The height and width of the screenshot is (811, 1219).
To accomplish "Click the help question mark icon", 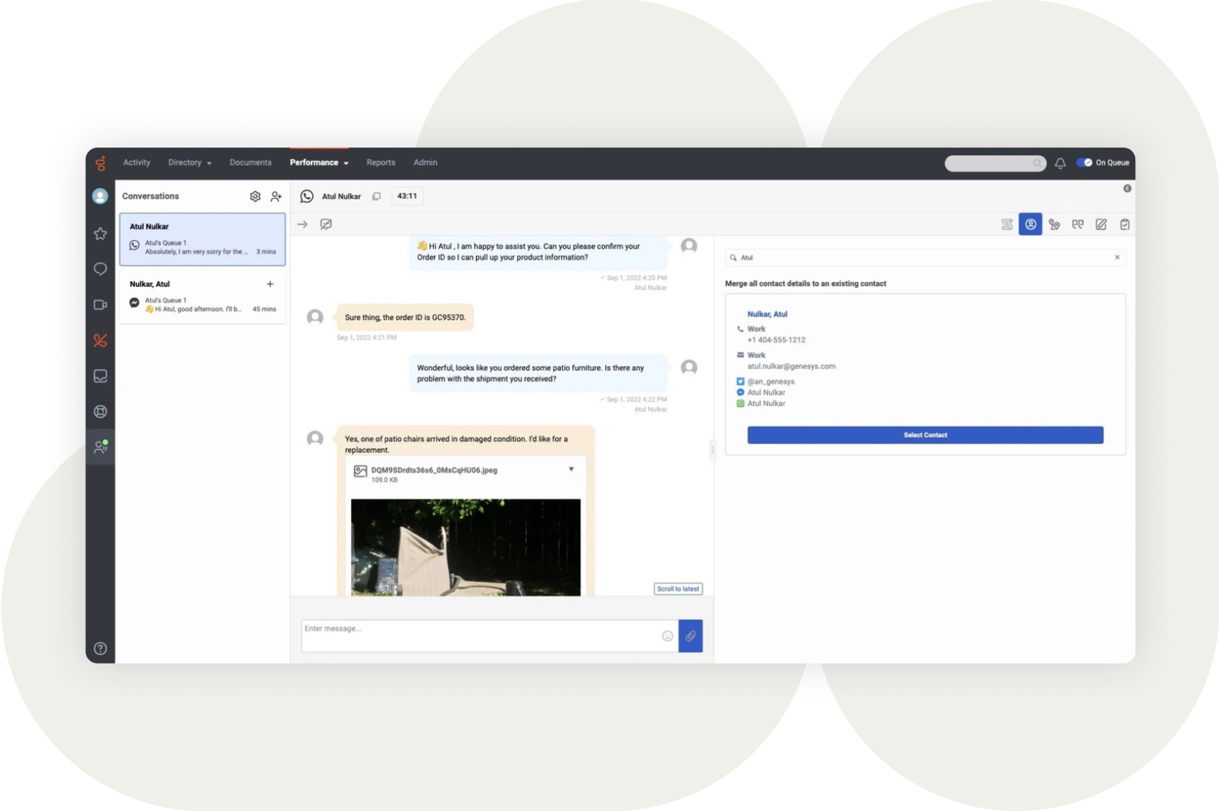I will tap(100, 649).
